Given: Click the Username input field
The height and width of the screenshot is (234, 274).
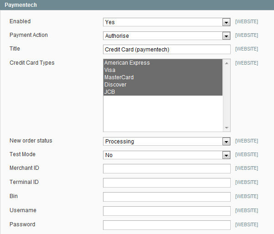Looking at the screenshot, I should click(x=167, y=211).
